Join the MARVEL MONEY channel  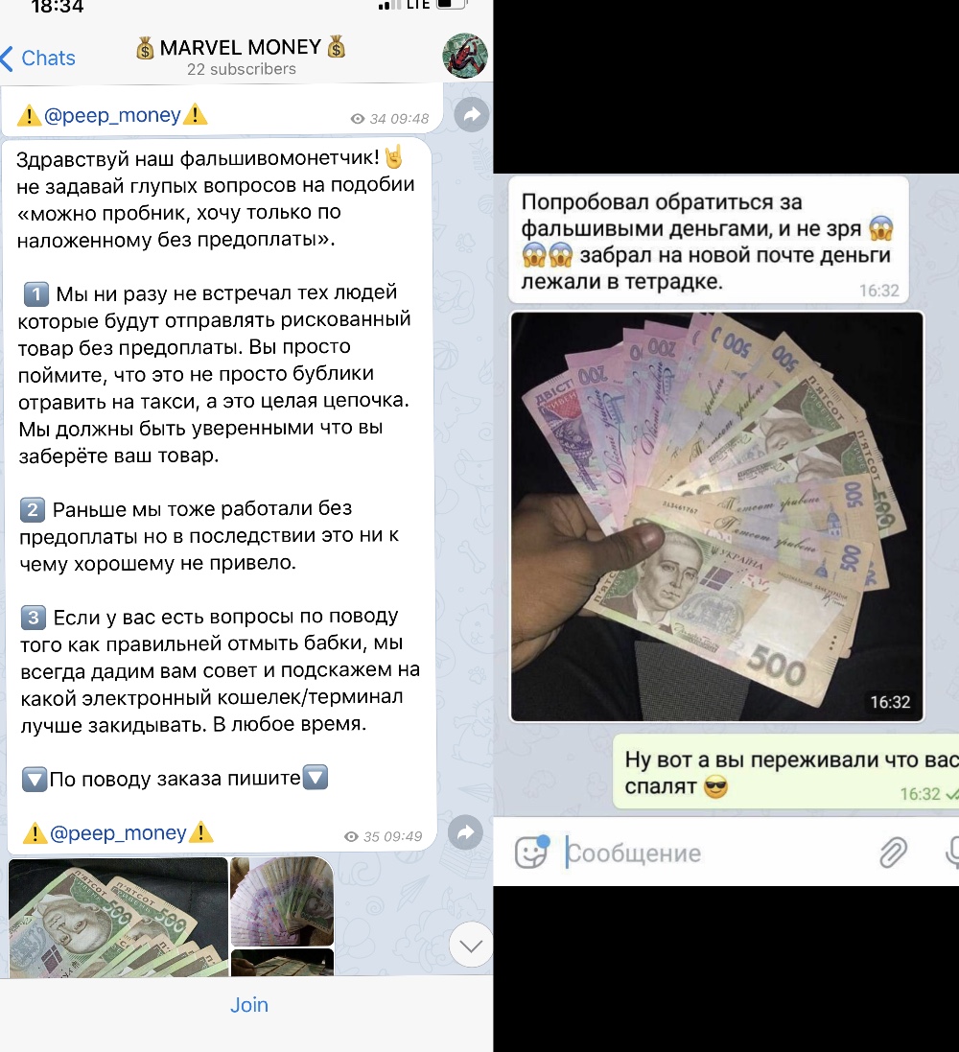click(249, 1004)
